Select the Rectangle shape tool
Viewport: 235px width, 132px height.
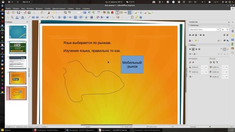tap(33, 17)
